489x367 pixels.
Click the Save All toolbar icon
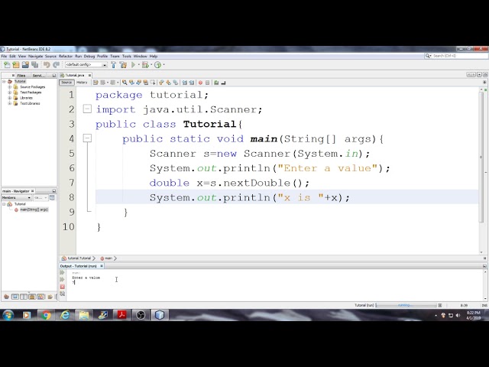(34, 64)
